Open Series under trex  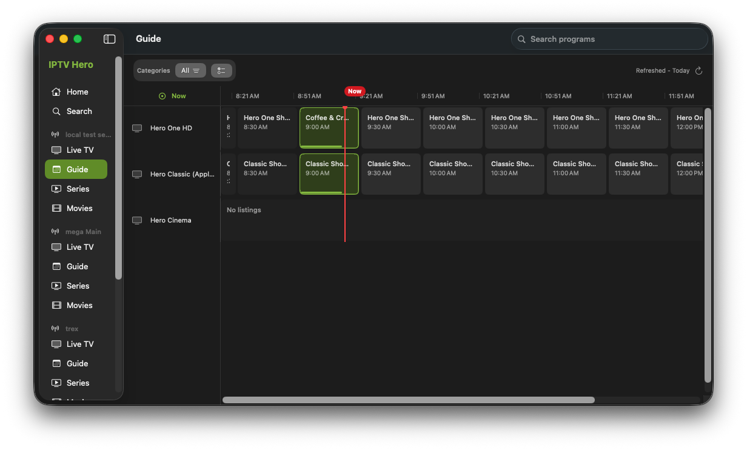pos(76,383)
